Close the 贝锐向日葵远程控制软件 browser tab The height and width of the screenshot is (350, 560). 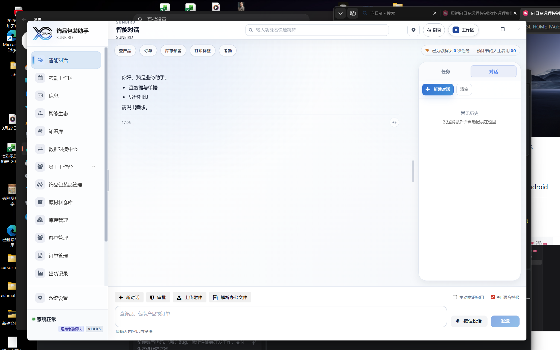click(515, 13)
